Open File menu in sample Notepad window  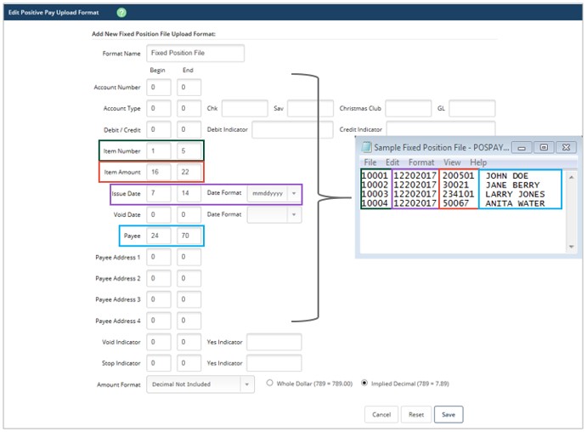(370, 162)
